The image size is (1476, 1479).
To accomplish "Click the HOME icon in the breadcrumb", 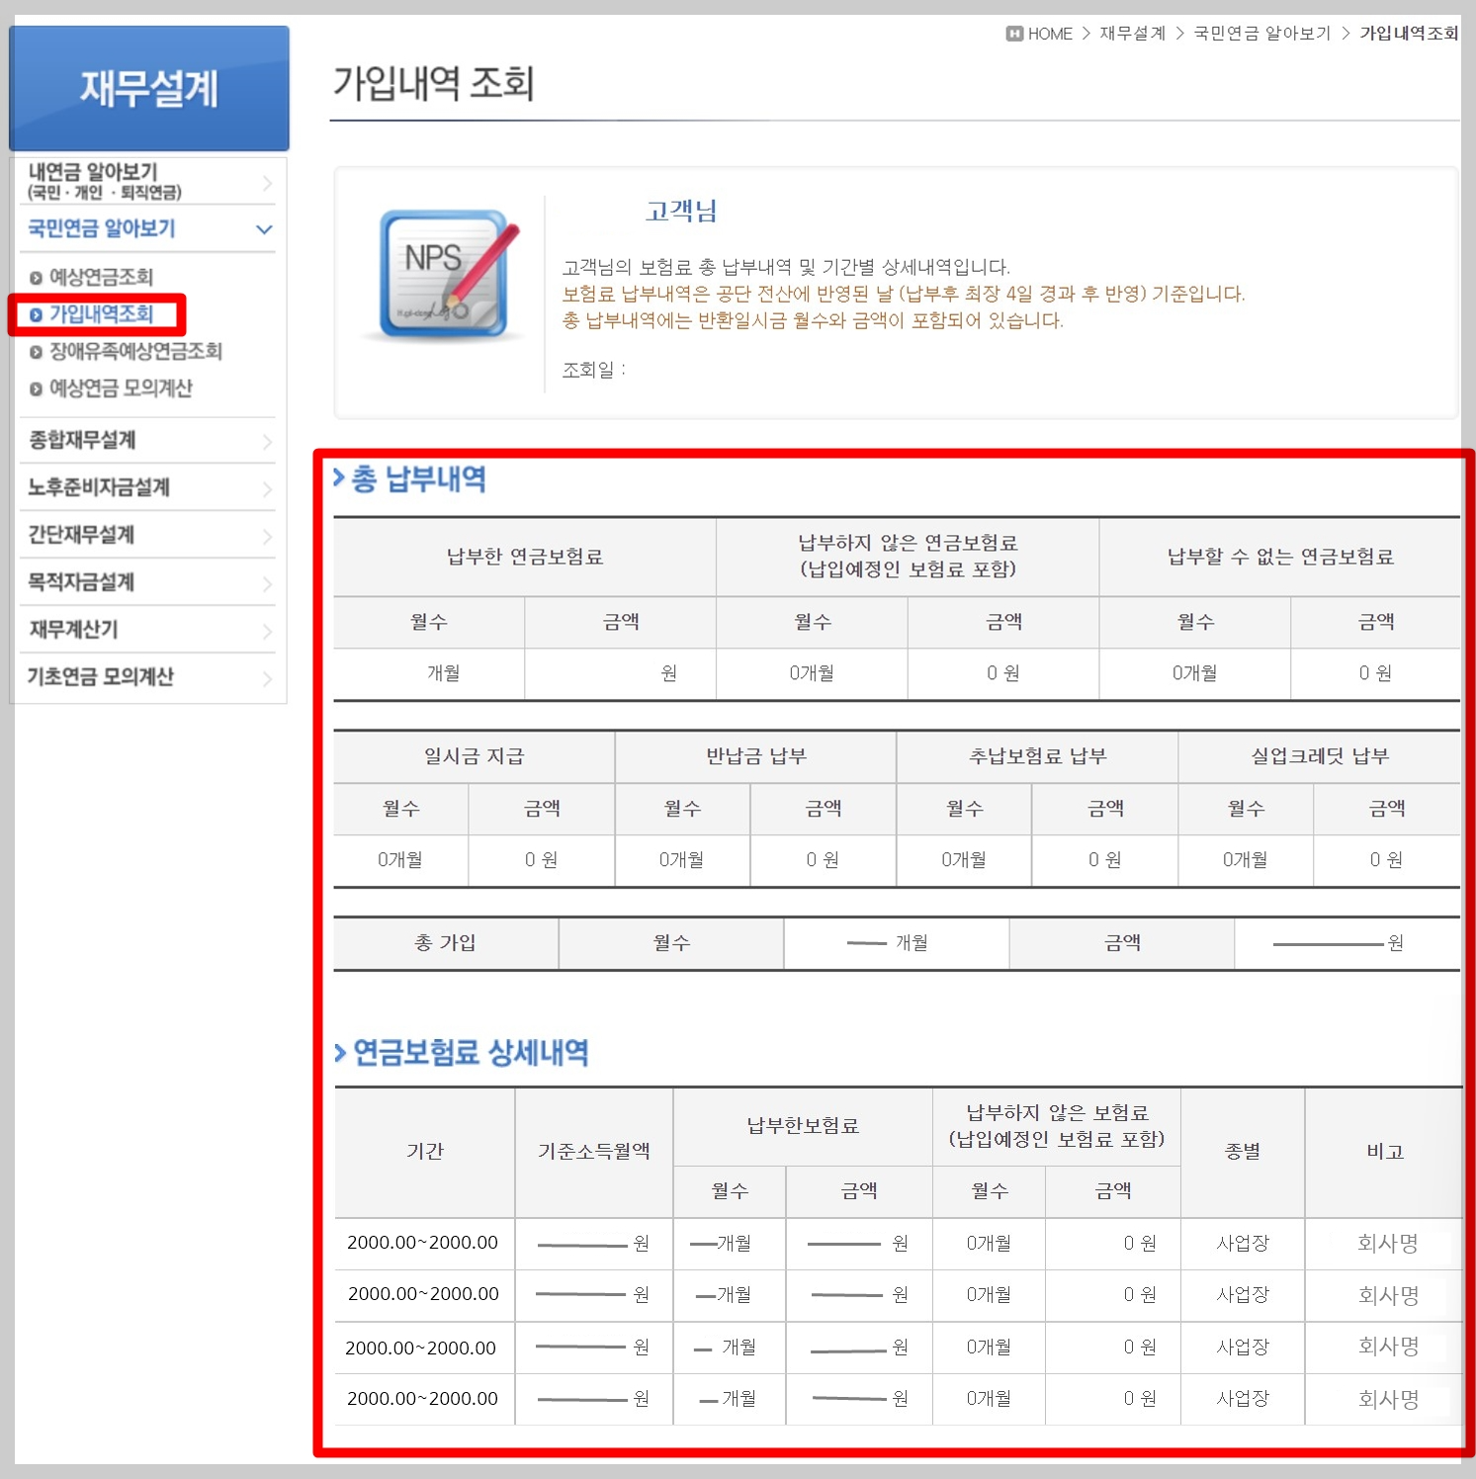I will pos(1015,33).
